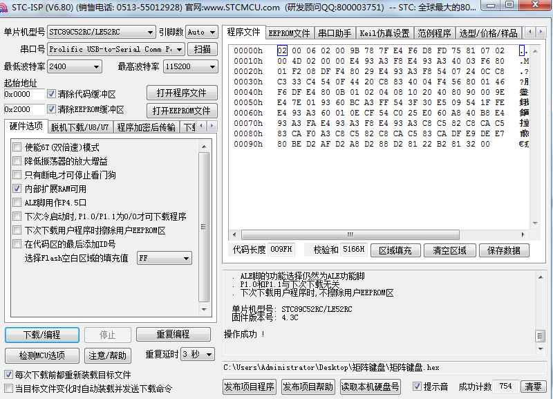Click 发布项目程序 button
This screenshot has width=553, height=399.
coord(250,387)
